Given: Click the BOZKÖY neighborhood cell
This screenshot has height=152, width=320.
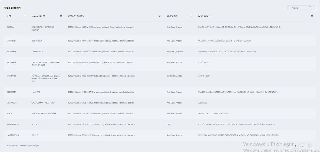Looking at the screenshot, I should (x=35, y=124).
